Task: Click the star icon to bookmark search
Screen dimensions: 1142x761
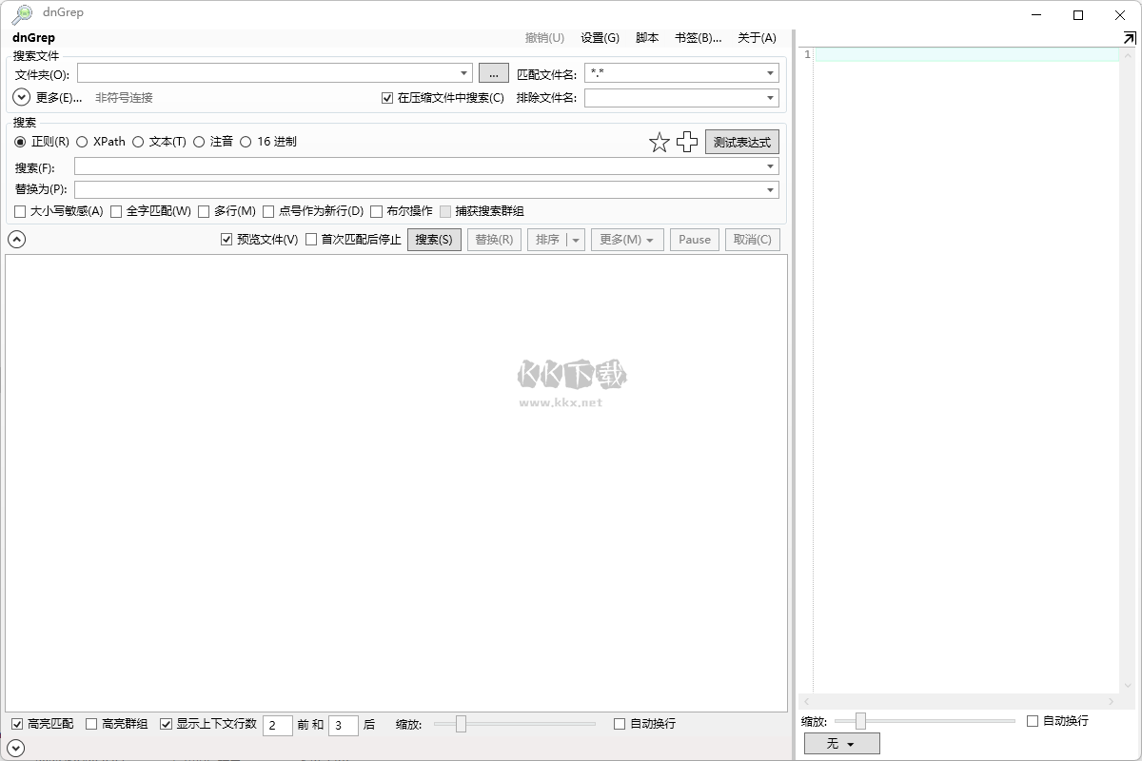Action: [x=659, y=142]
